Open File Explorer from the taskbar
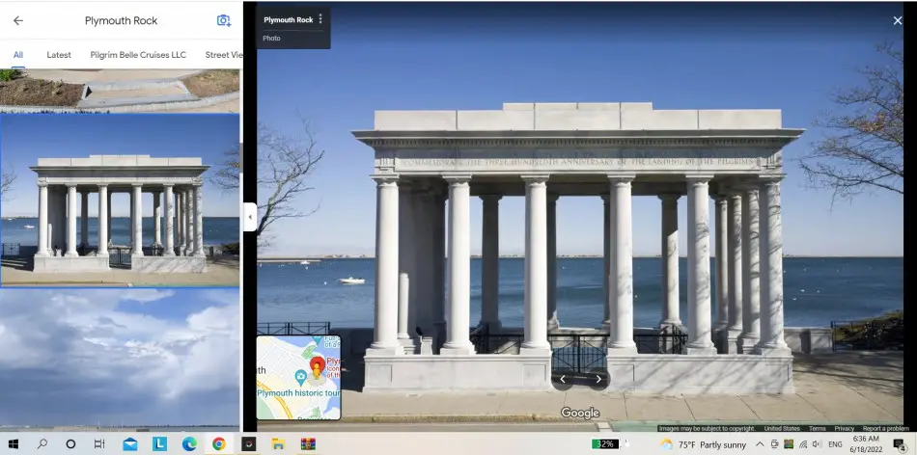917x455 pixels. 278,443
